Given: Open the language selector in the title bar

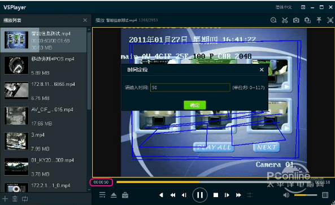Looking at the screenshot, I should pos(284,7).
